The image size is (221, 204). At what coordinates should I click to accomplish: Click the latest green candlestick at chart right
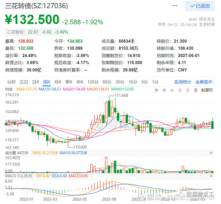pos(212,125)
